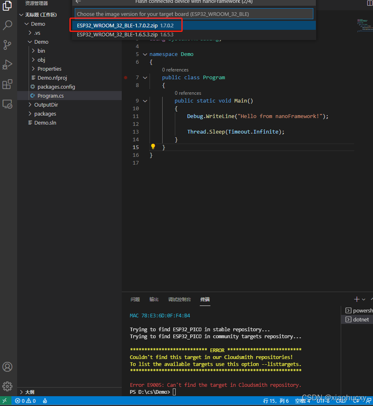Open packages.config in the explorer
Viewport: 373px width, 406px height.
coord(56,87)
